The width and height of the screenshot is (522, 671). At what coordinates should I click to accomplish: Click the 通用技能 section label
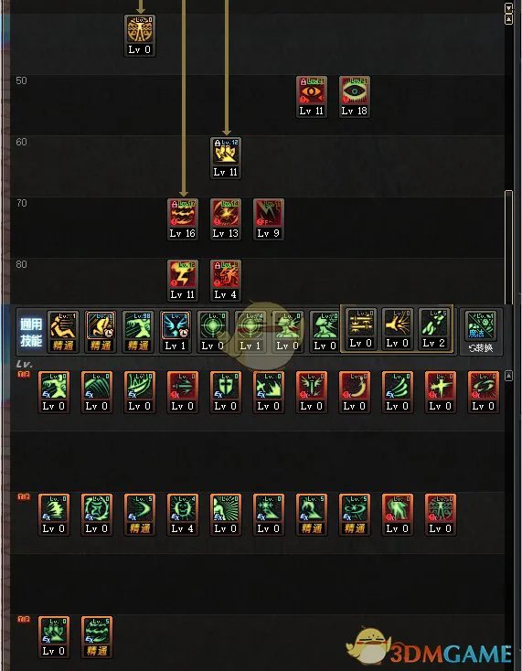(31, 332)
